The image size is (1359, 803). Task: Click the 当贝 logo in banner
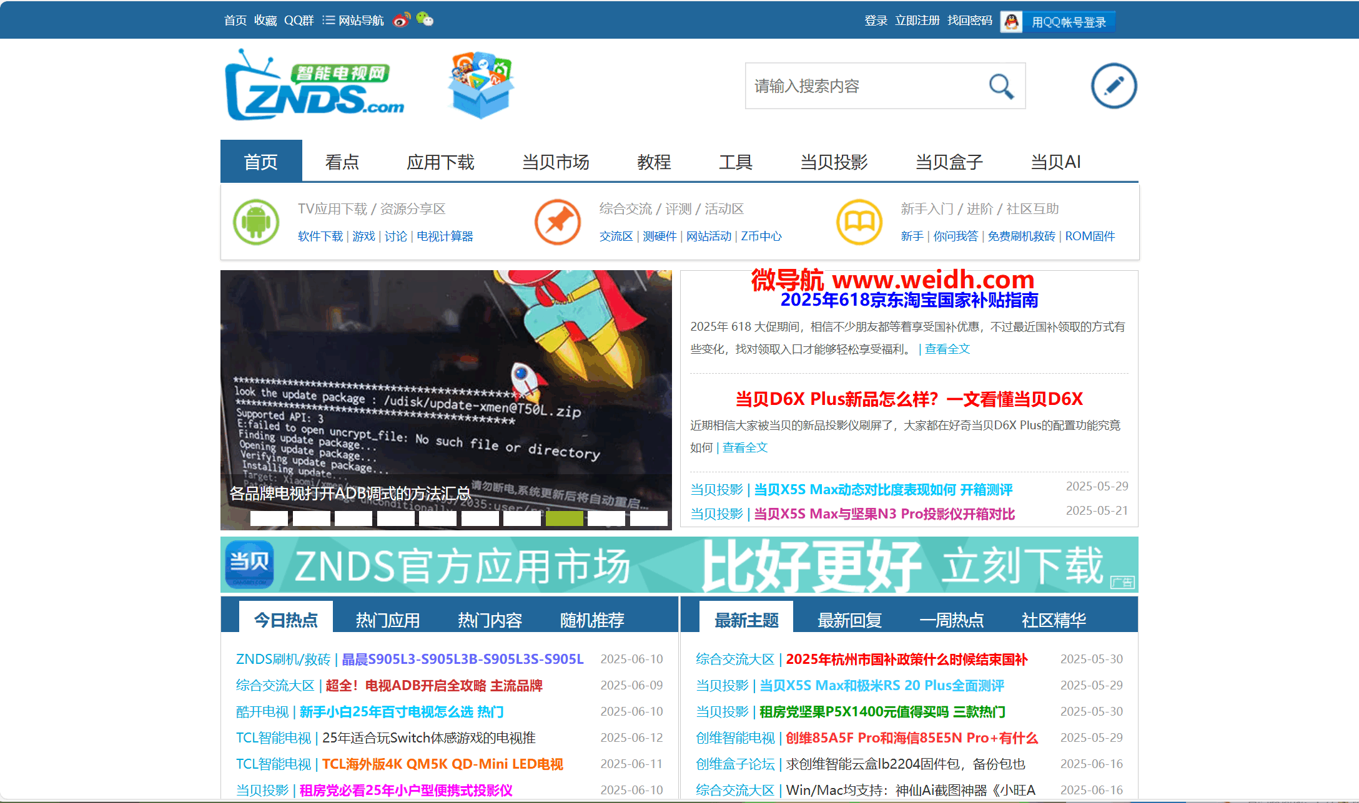(x=249, y=565)
